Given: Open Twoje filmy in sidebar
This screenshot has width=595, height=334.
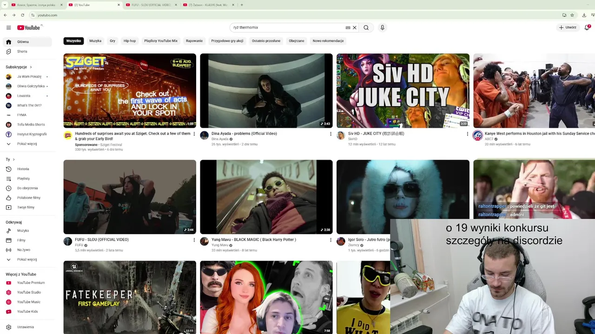Looking at the screenshot, I should 28,207.
